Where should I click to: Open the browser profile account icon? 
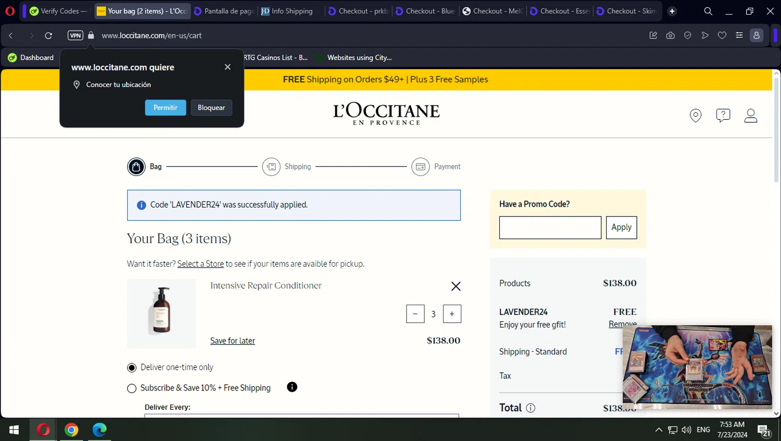pos(757,35)
